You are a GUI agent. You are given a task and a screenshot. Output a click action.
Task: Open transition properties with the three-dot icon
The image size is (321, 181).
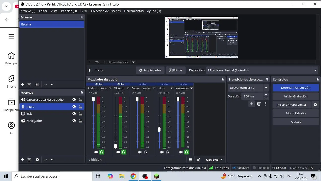(x=266, y=104)
